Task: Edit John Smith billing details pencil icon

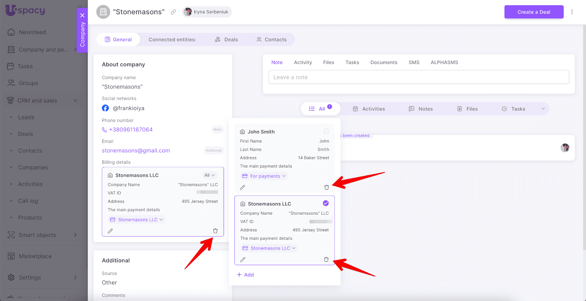Action: click(242, 187)
